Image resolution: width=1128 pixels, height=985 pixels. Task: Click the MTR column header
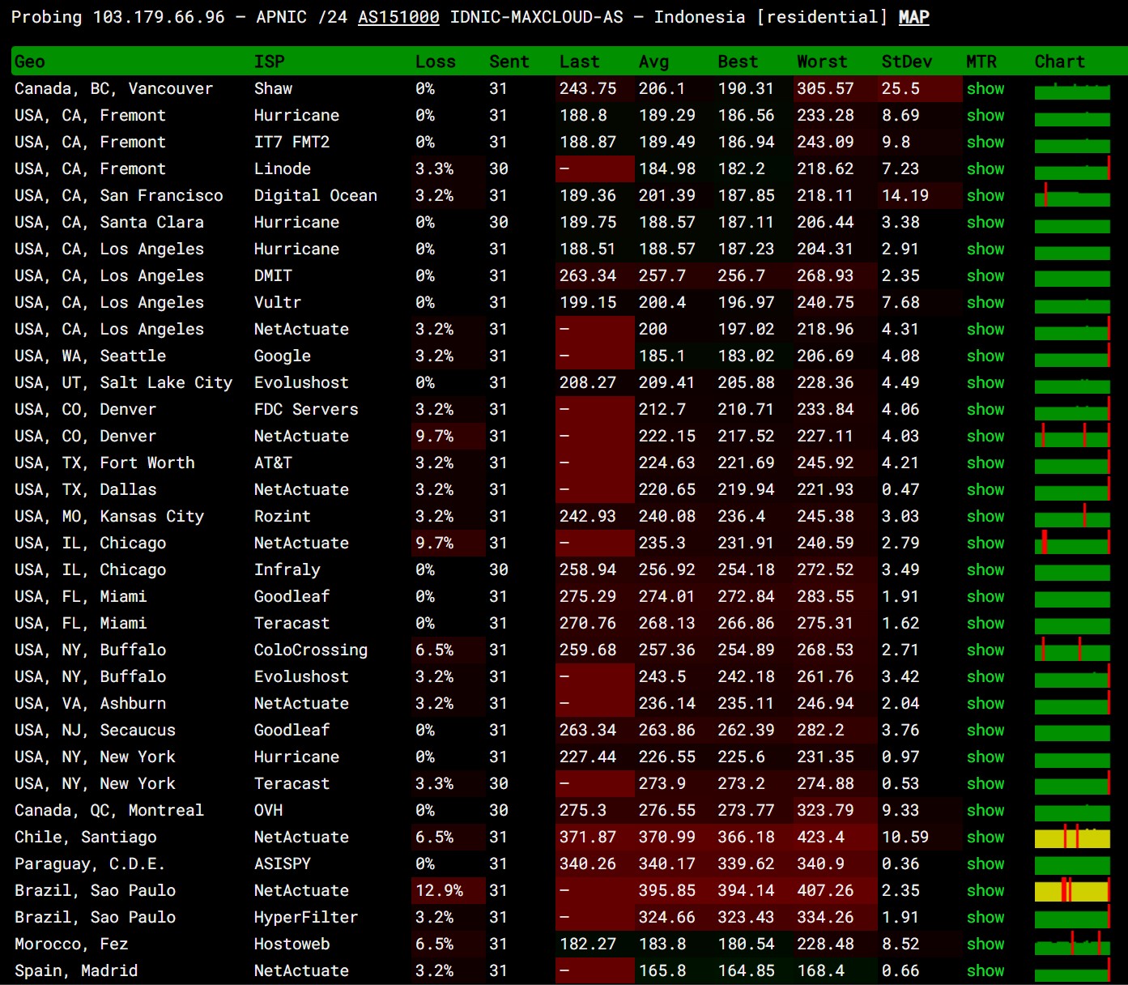pos(981,62)
